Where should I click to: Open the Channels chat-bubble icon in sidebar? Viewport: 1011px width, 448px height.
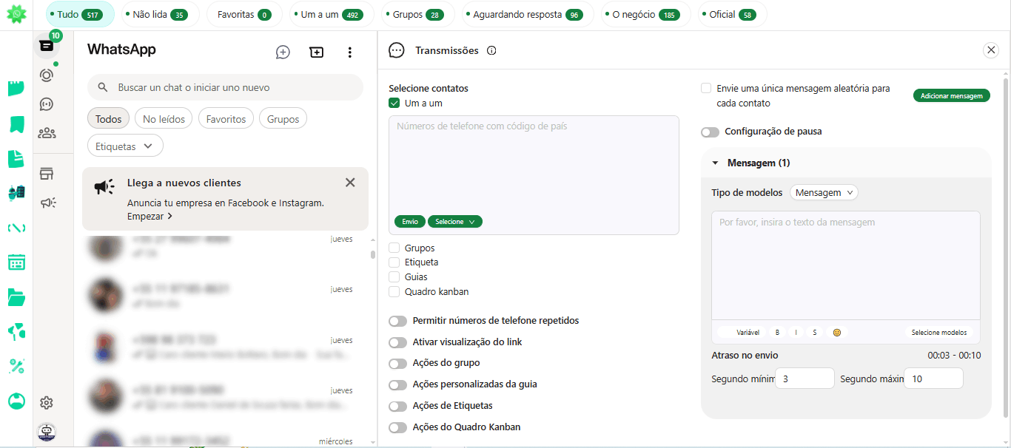[x=47, y=104]
